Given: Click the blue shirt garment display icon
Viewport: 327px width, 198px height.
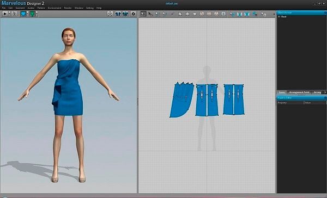Looking at the screenshot, I should tap(23, 14).
